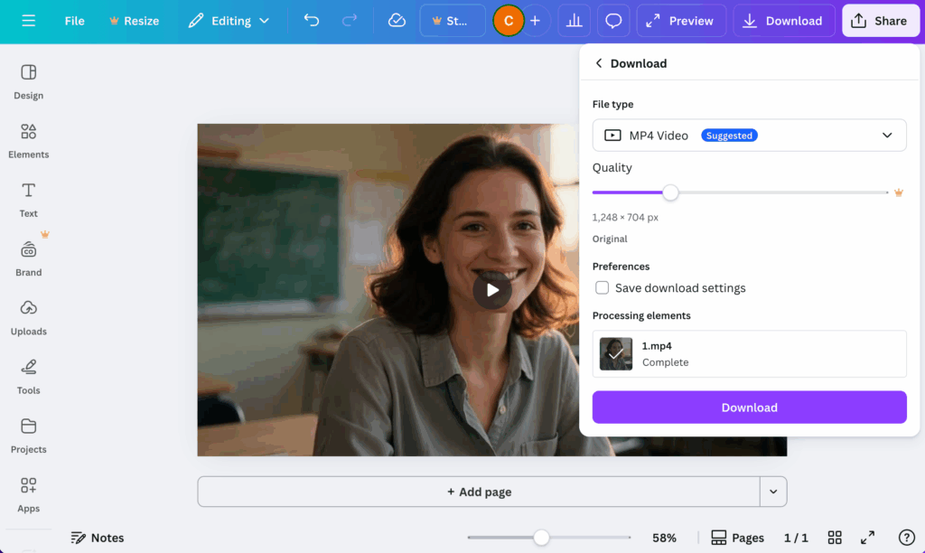The width and height of the screenshot is (925, 553).
Task: Click the top bar Download button
Action: coord(783,21)
